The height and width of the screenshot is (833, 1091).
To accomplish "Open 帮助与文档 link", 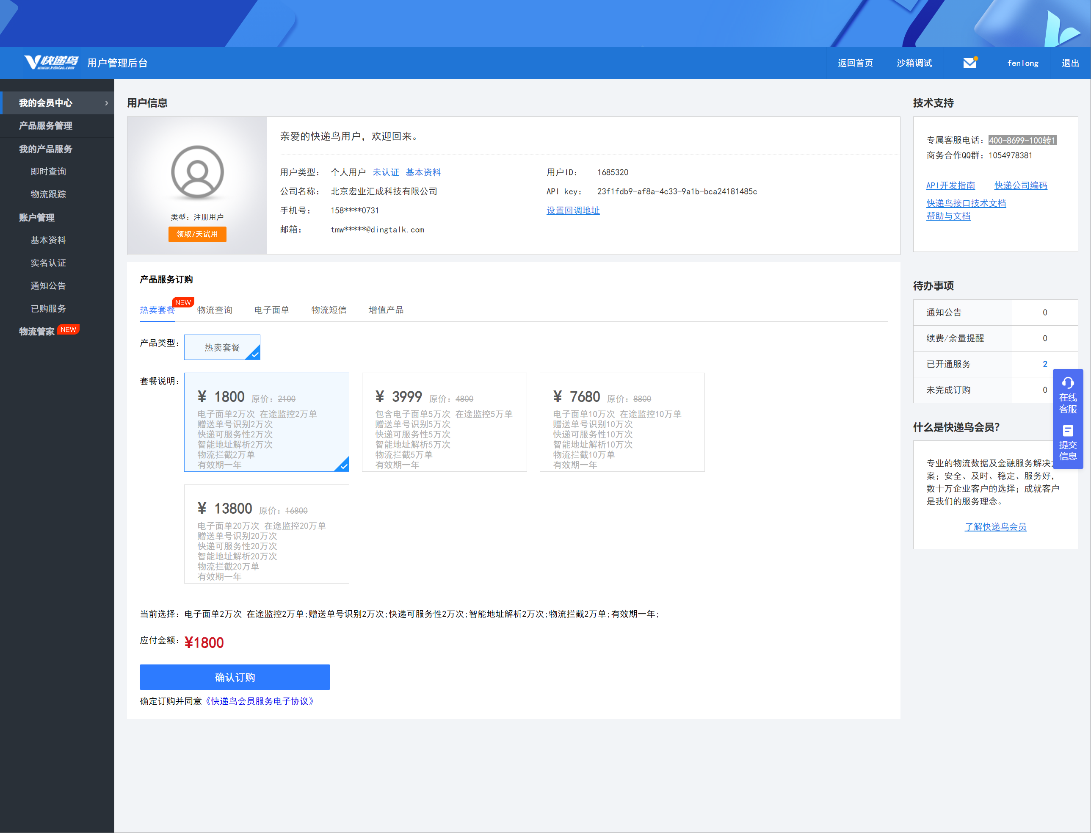I will click(948, 216).
